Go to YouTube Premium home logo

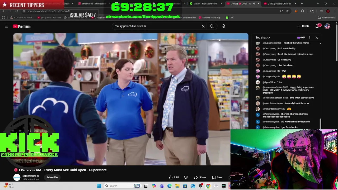22,26
